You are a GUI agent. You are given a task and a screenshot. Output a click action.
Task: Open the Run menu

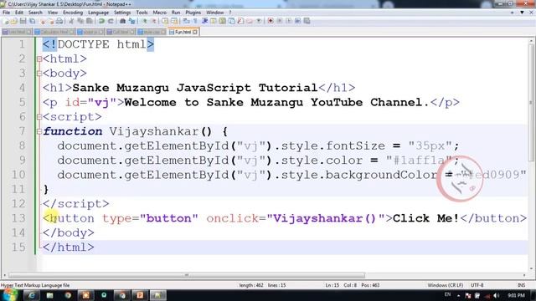(176, 13)
